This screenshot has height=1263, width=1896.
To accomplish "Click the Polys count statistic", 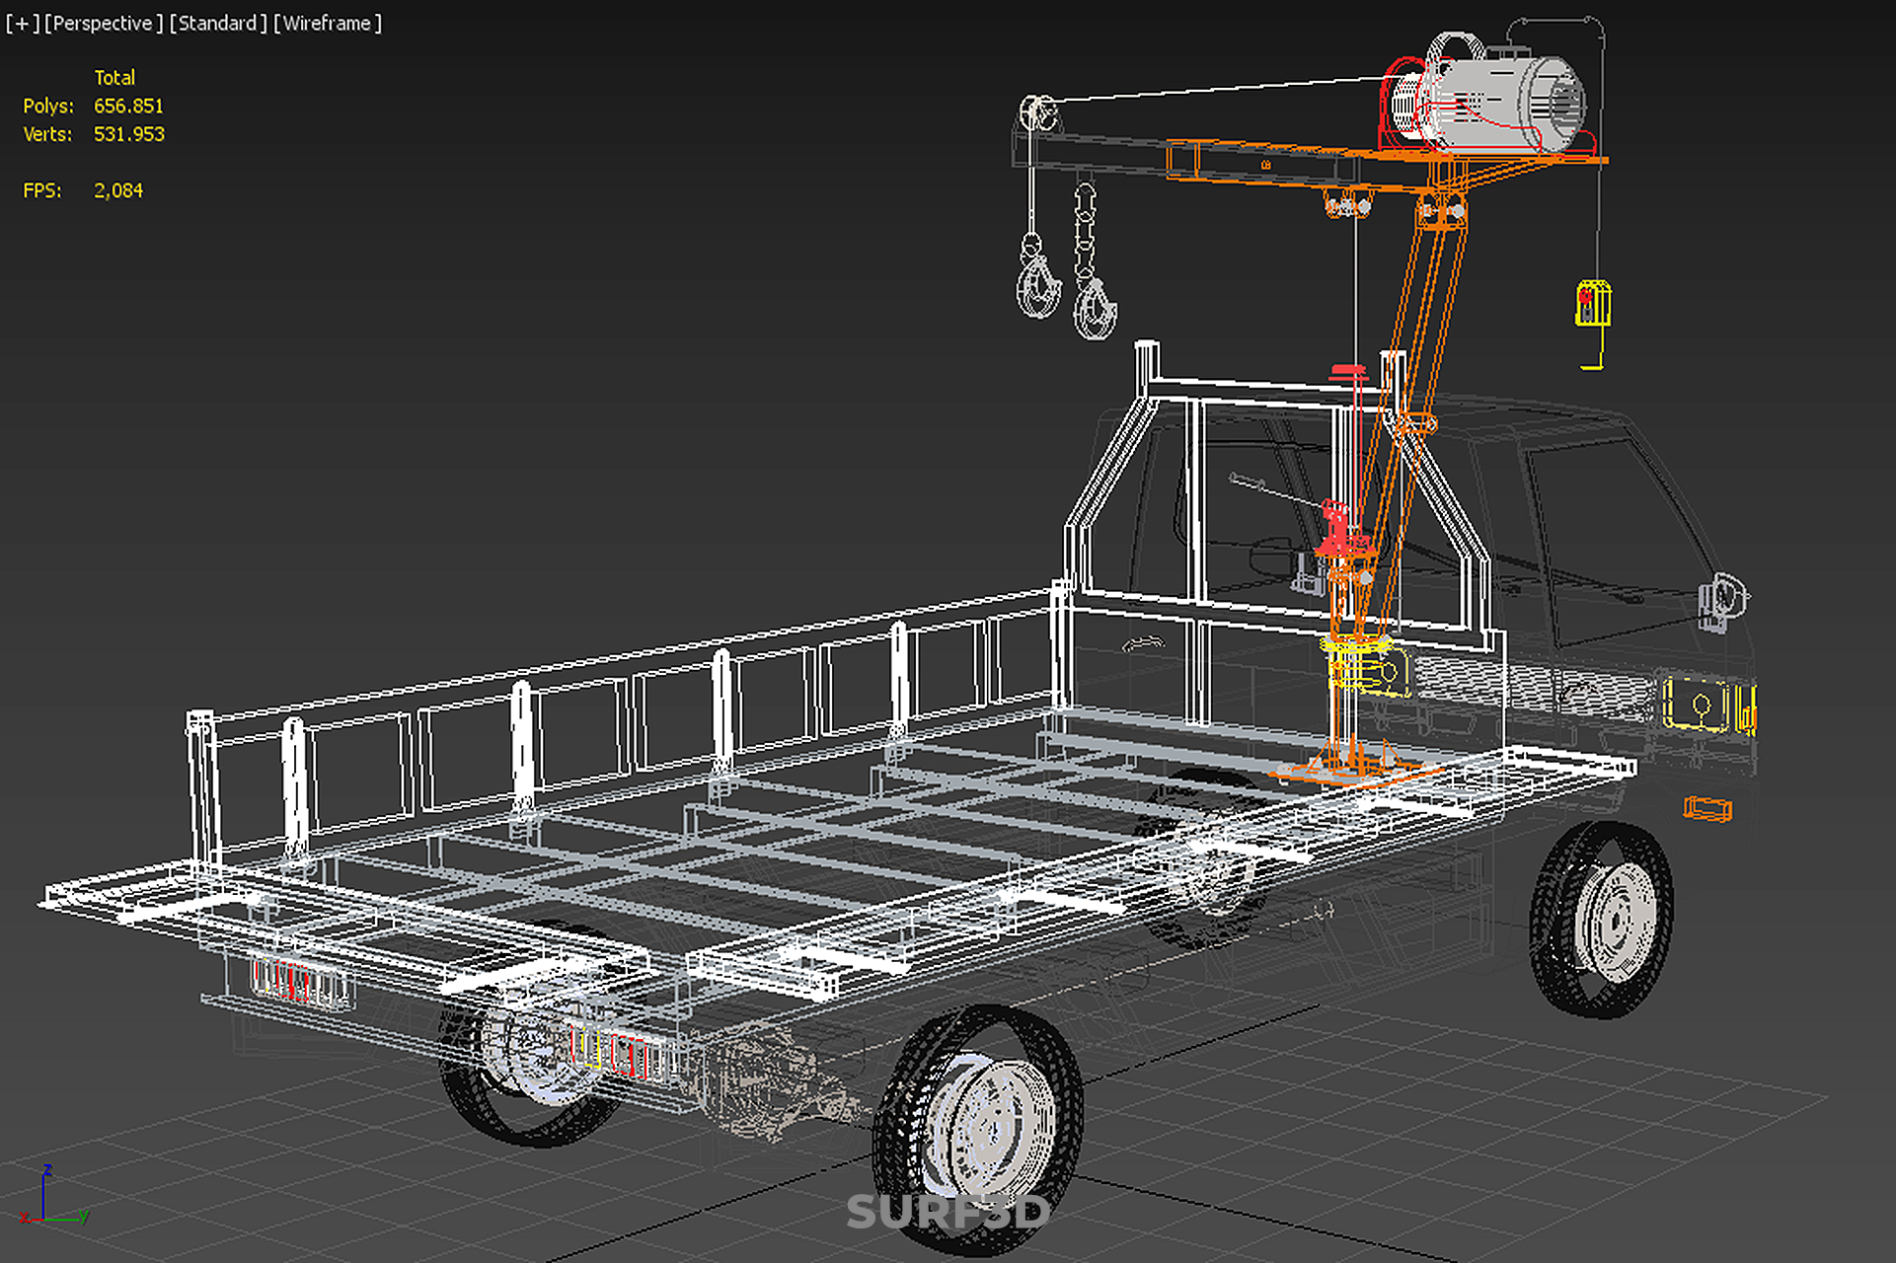I will (127, 106).
